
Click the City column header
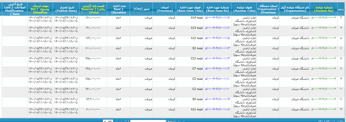click(x=141, y=9)
